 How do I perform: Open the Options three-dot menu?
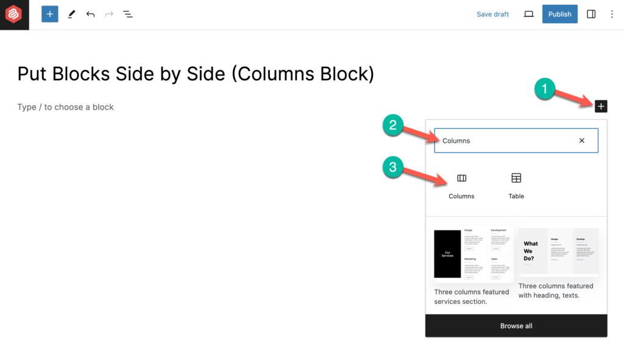point(612,13)
